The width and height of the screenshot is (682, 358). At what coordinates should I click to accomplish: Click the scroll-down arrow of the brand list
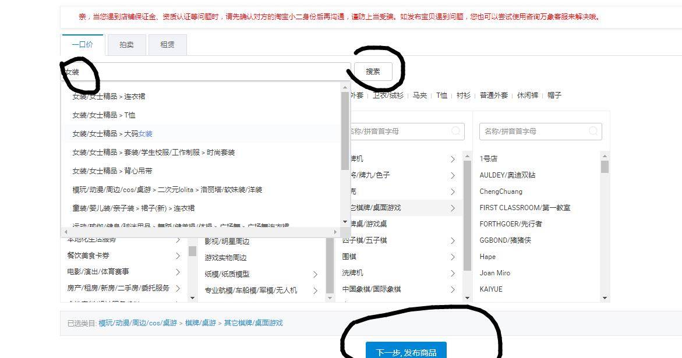[605, 298]
